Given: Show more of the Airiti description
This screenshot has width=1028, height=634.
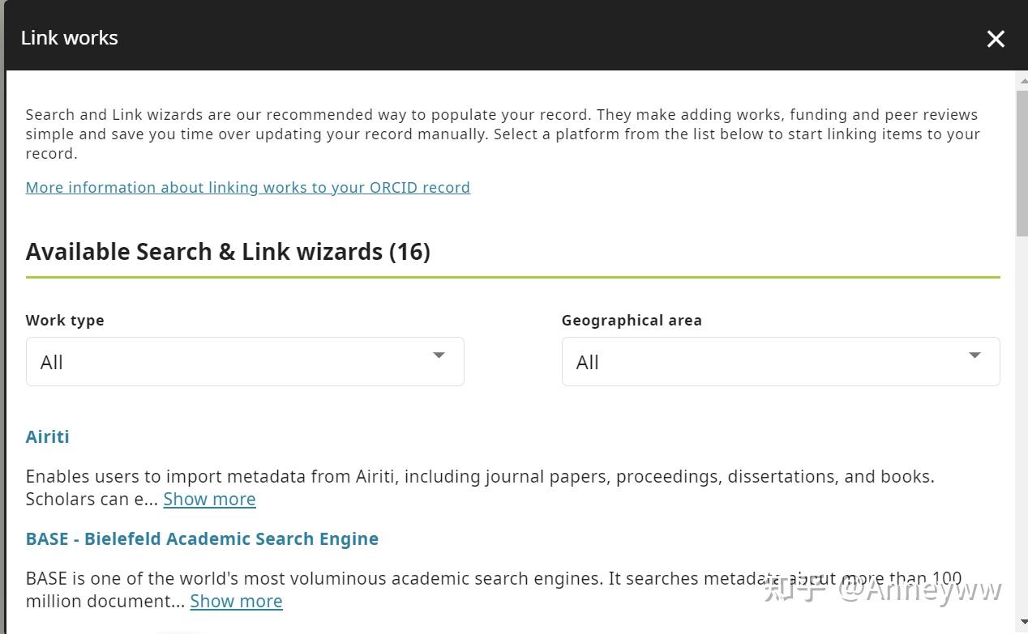Looking at the screenshot, I should point(209,499).
